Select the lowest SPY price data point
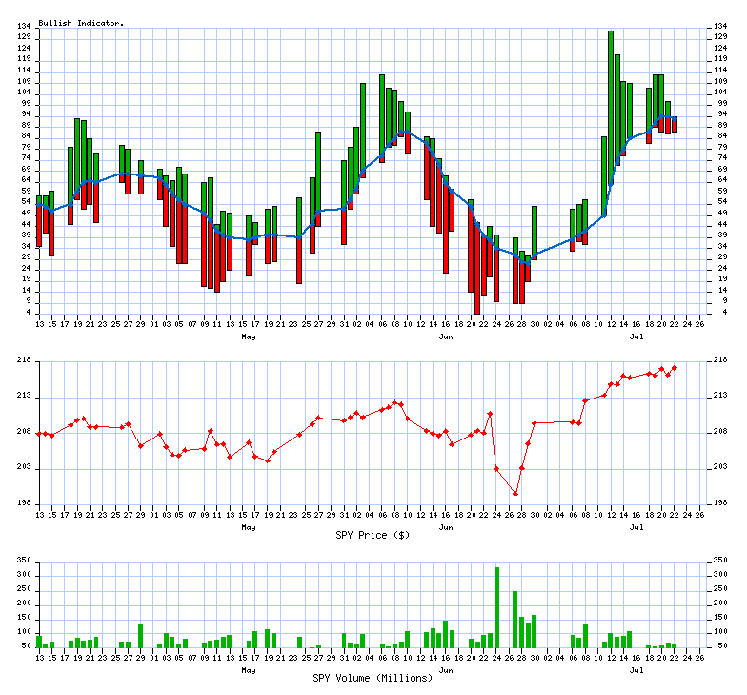The height and width of the screenshot is (695, 747). pos(515,494)
